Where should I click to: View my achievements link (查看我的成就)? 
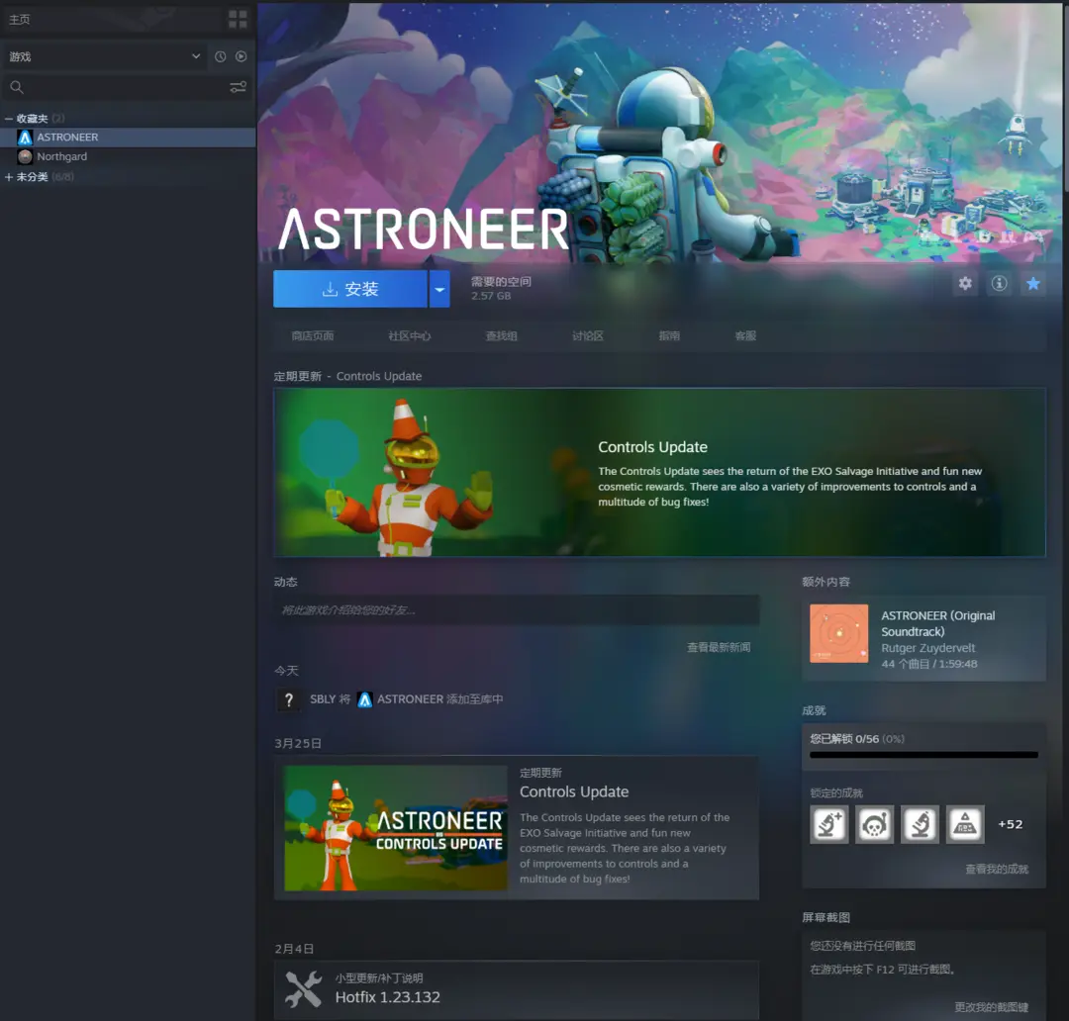click(x=997, y=870)
